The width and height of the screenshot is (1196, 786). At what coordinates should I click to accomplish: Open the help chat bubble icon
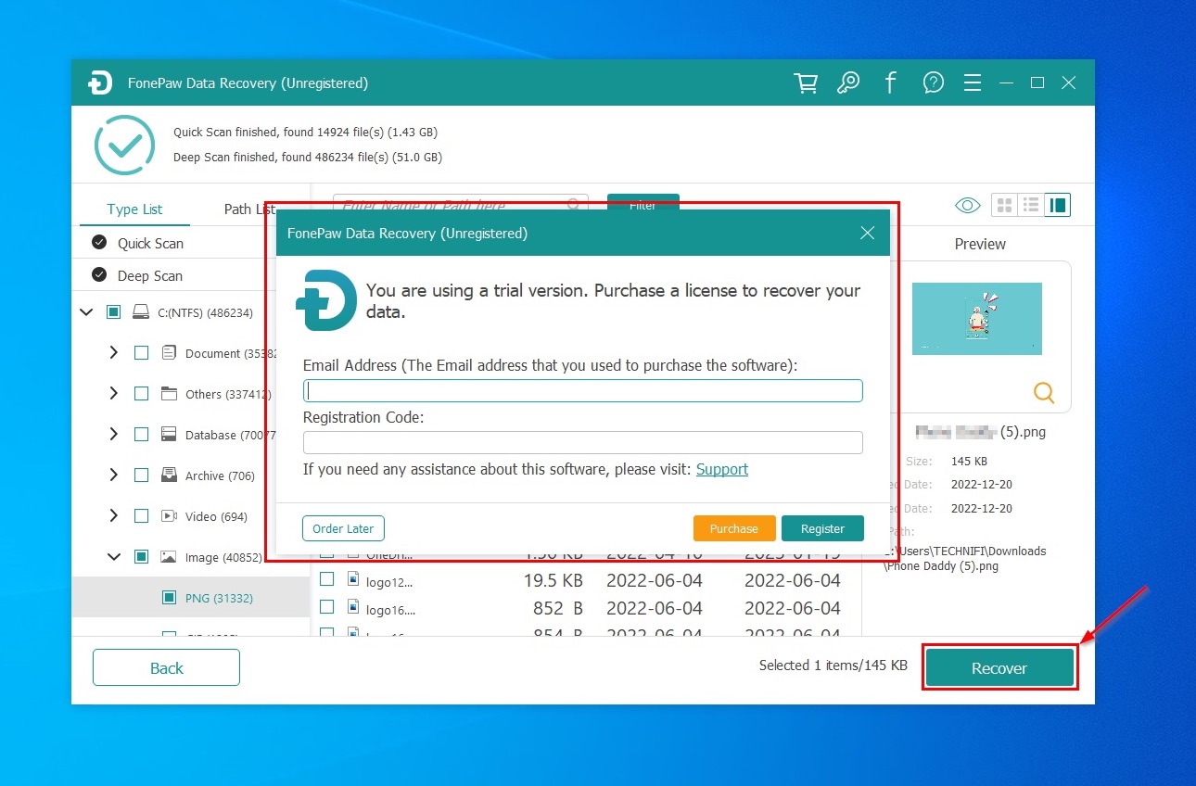click(x=933, y=82)
